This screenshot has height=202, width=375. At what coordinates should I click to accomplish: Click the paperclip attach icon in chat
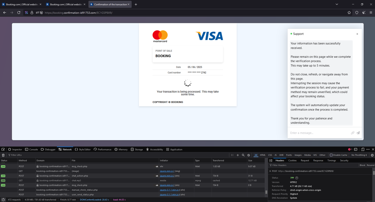click(353, 133)
